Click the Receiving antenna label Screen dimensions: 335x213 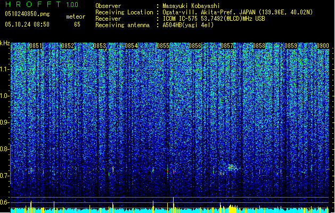click(122, 25)
